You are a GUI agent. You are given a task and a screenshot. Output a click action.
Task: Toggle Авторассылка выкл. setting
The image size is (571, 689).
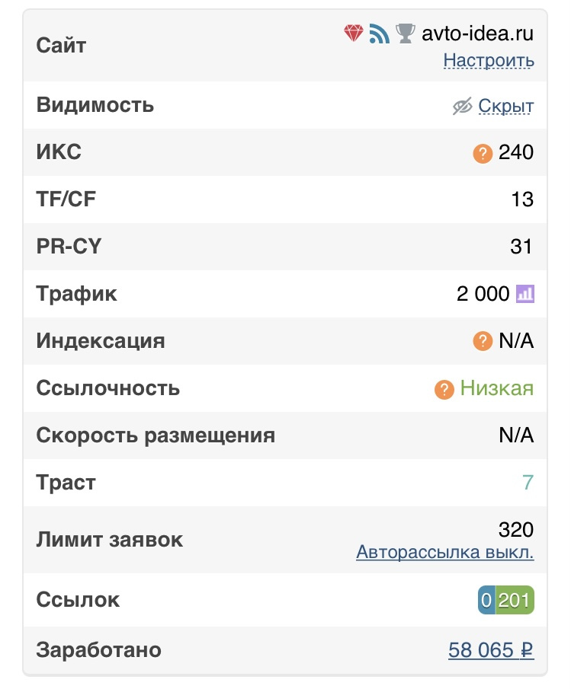(445, 553)
